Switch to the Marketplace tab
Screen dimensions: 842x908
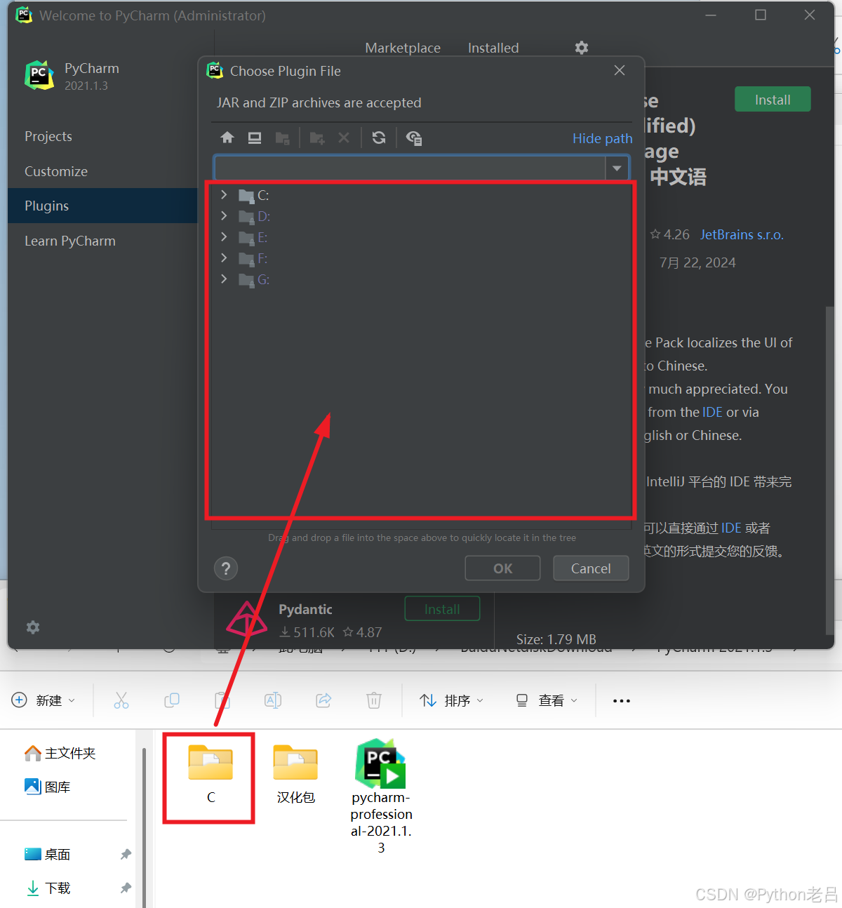pyautogui.click(x=403, y=48)
